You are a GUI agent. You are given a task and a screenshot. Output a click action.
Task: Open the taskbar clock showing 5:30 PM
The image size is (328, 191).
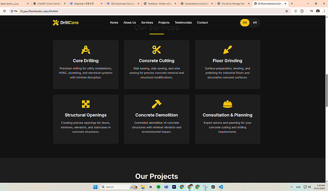[x=319, y=187]
